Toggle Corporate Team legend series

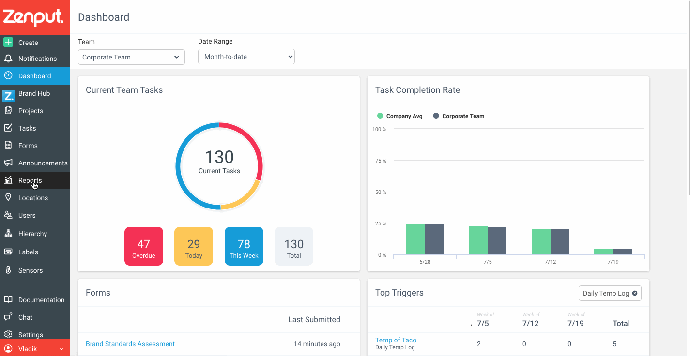tap(459, 116)
